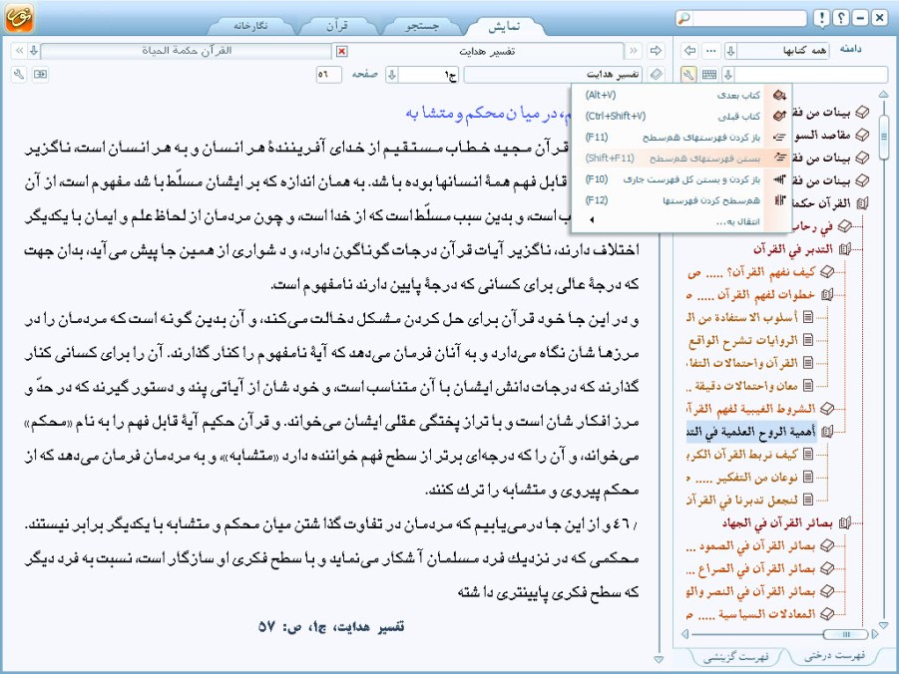Switch to the جستجو tab
Screen dimensions: 899x674
point(422,26)
